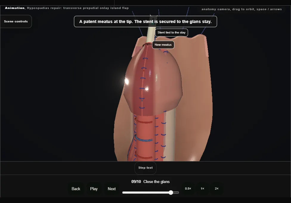
Task: Toggle the Step text panel
Action: pos(145,168)
